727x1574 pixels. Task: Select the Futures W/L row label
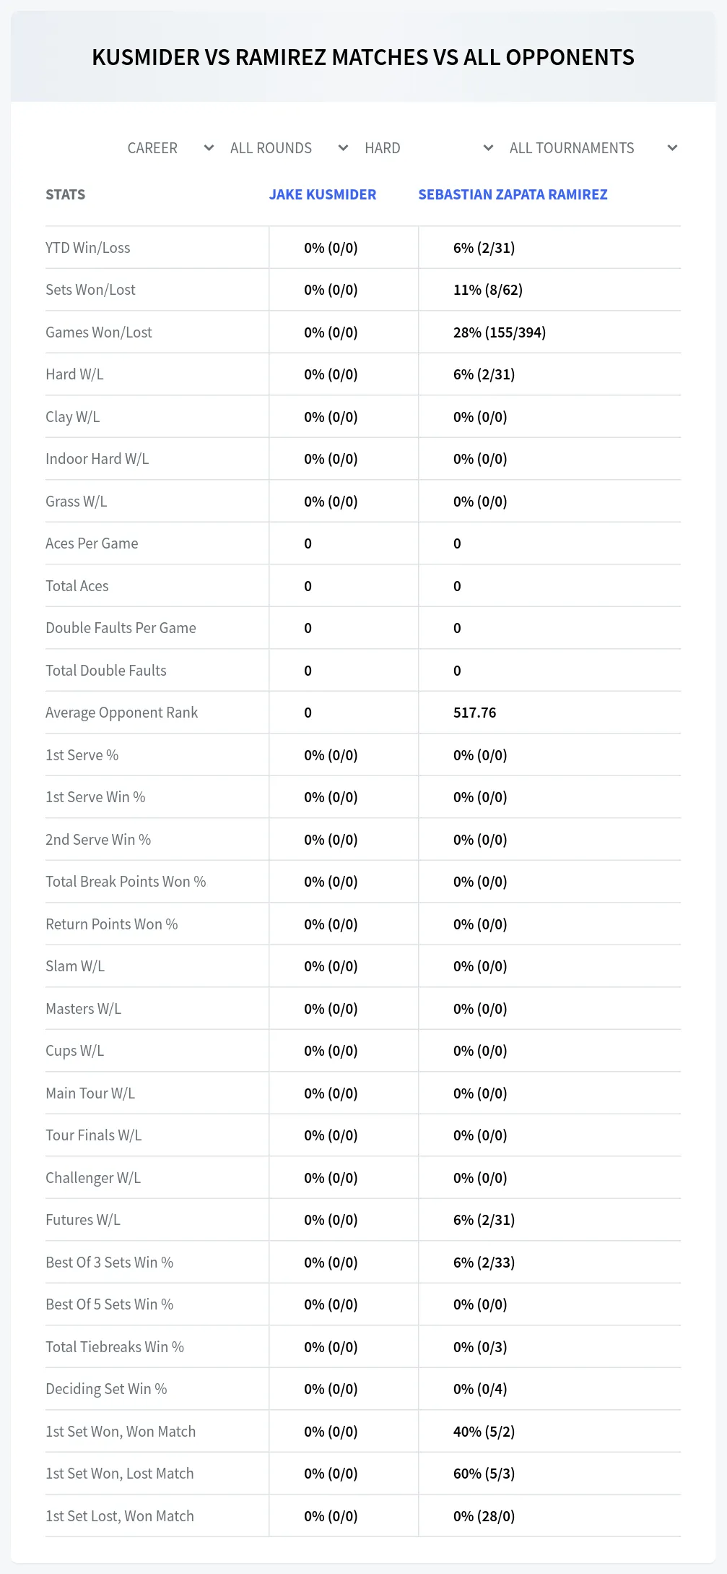pos(83,1220)
